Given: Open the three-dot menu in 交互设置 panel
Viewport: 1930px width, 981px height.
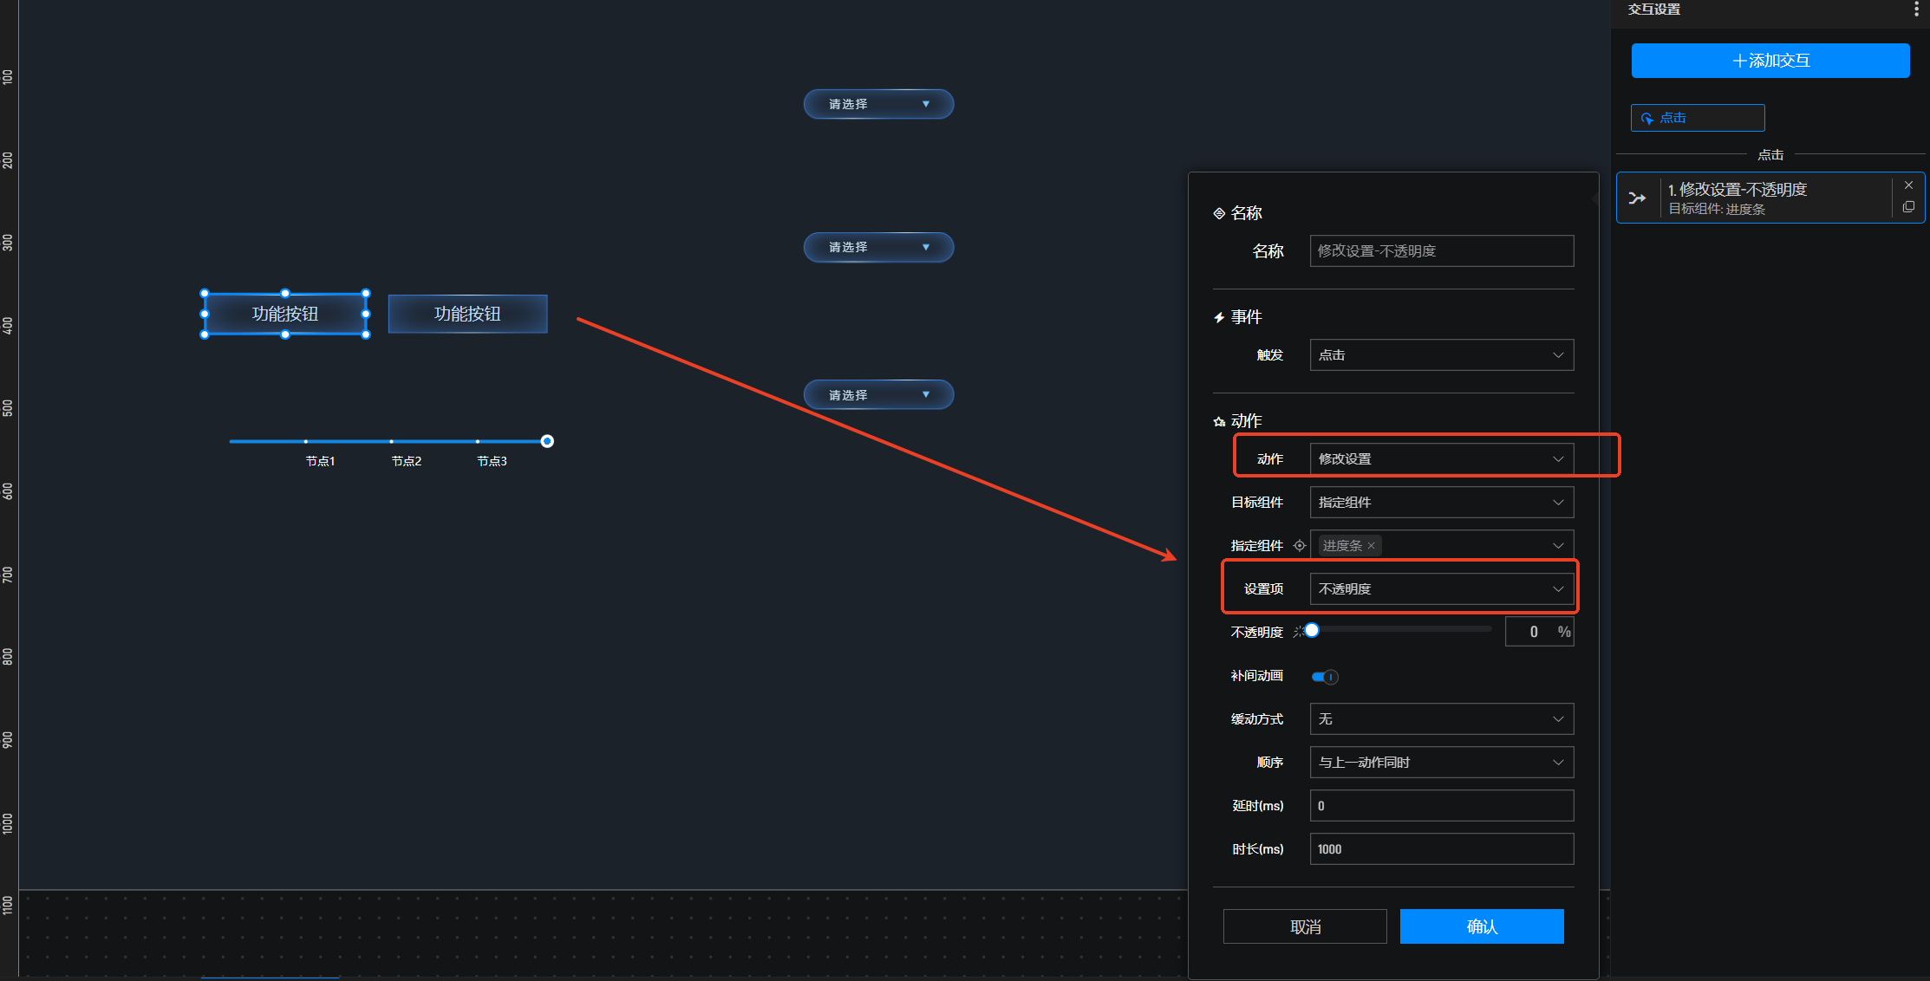Looking at the screenshot, I should pos(1915,9).
